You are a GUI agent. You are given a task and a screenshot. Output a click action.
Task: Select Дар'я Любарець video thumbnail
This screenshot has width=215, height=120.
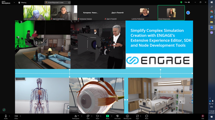click(64, 13)
